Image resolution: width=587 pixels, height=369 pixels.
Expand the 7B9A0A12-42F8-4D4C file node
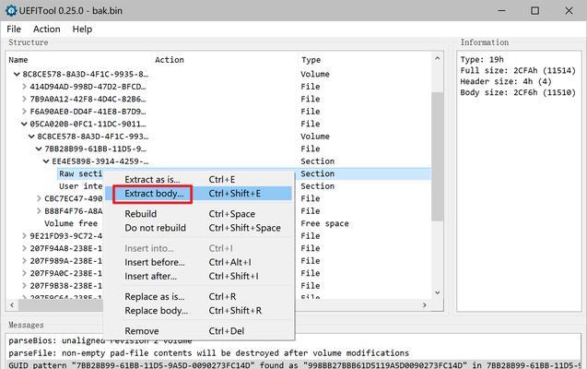click(x=24, y=99)
